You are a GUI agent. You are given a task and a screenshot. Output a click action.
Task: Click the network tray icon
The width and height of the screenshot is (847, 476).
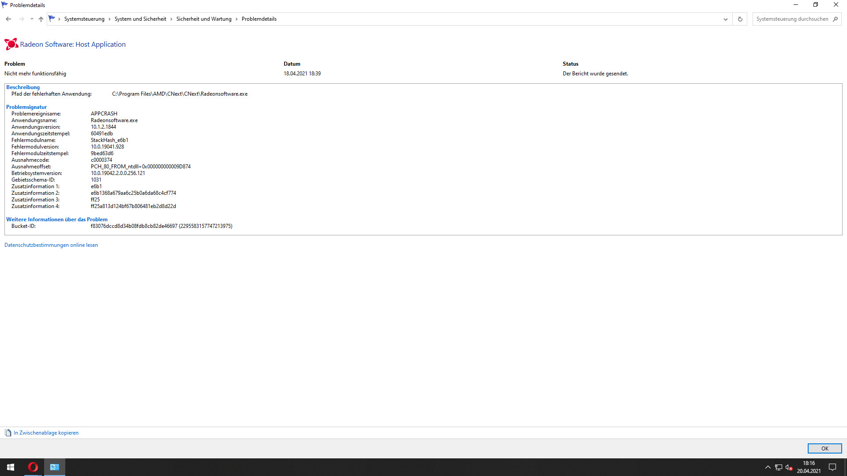(x=778, y=467)
